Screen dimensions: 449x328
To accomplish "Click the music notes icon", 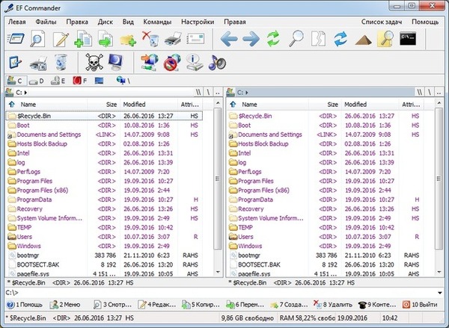I will tap(216, 61).
